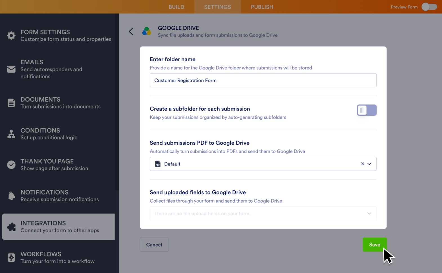
Task: Select Integrations in the sidebar
Action: point(58,227)
